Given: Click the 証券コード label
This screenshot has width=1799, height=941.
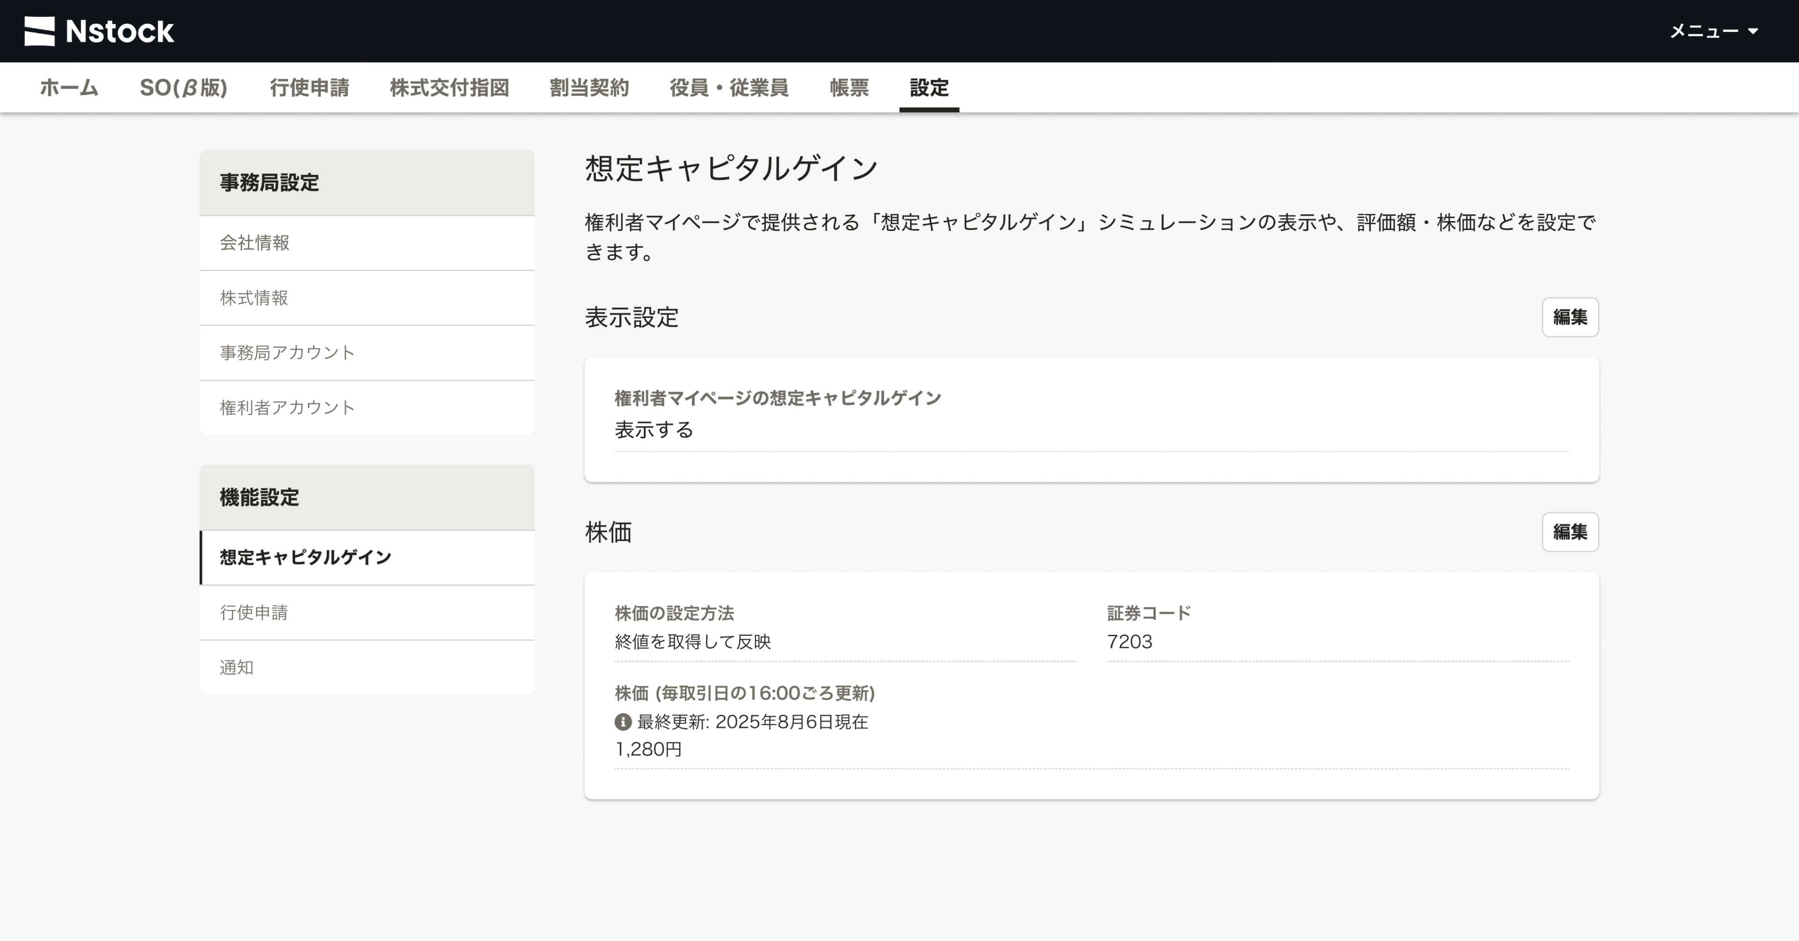Looking at the screenshot, I should tap(1149, 613).
